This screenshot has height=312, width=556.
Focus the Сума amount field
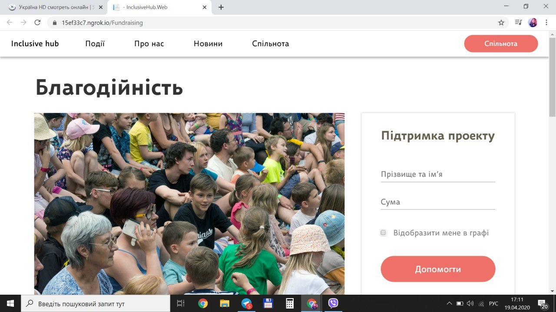tap(438, 202)
